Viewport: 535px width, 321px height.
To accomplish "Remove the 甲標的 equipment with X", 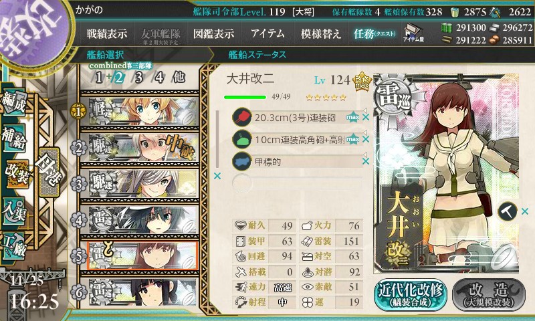I will [366, 161].
